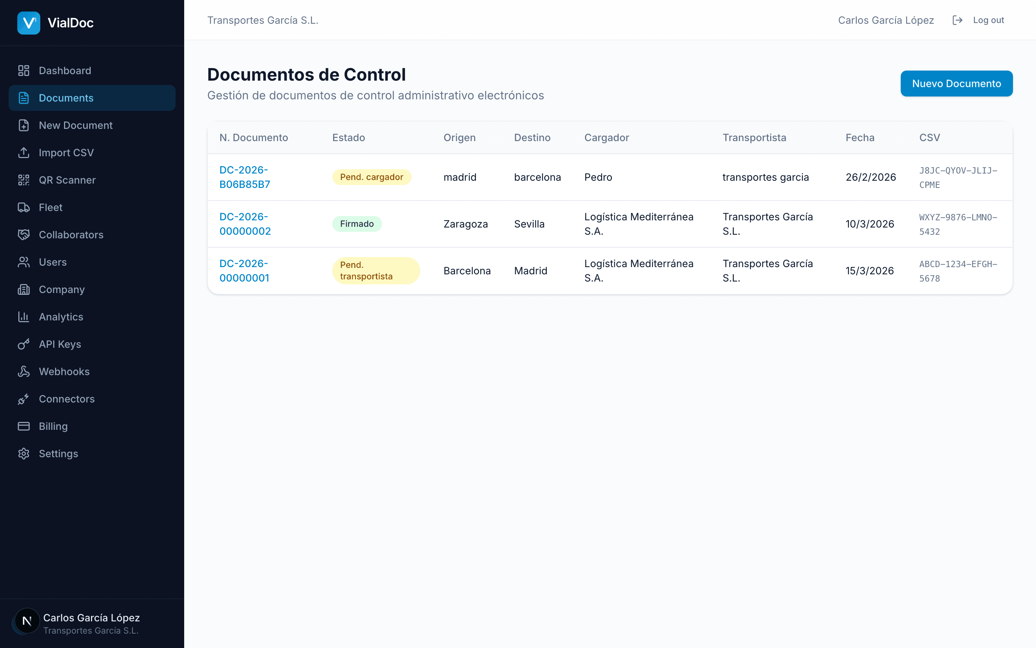Open Import CSV via its upload icon
The height and width of the screenshot is (648, 1036).
tap(23, 153)
